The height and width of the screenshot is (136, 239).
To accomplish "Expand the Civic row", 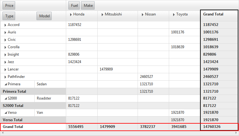I will pos(5,40).
